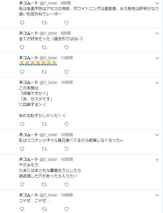163x213 pixels.
Task: Retweet the この失態は tweet
Action: click(44, 124)
